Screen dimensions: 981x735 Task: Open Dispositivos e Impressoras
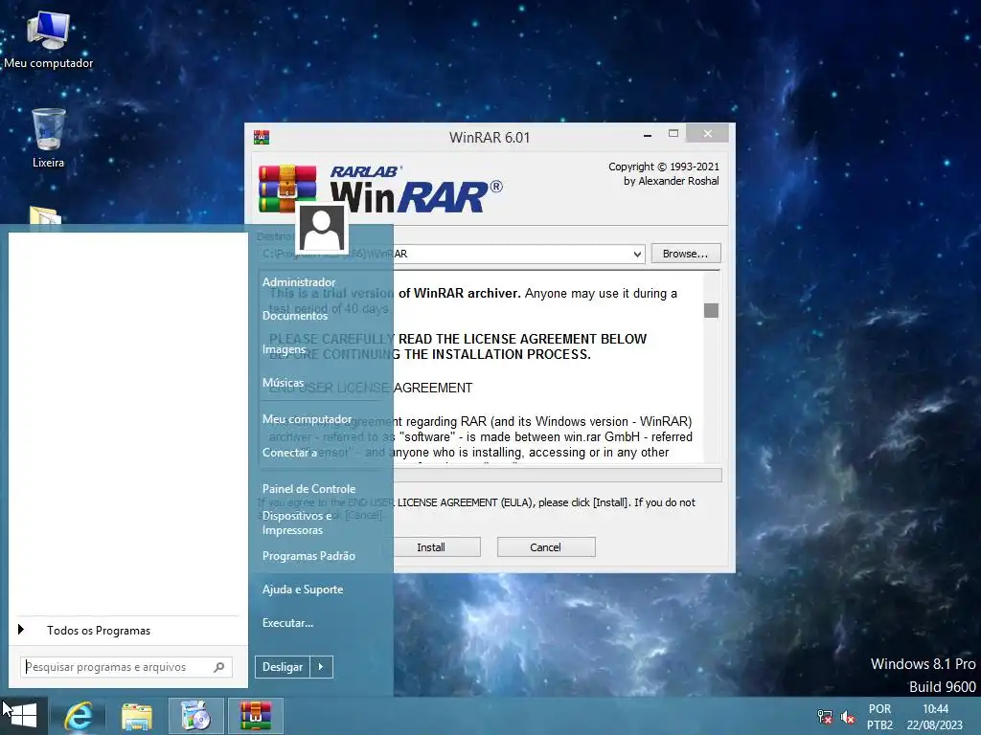coord(297,523)
